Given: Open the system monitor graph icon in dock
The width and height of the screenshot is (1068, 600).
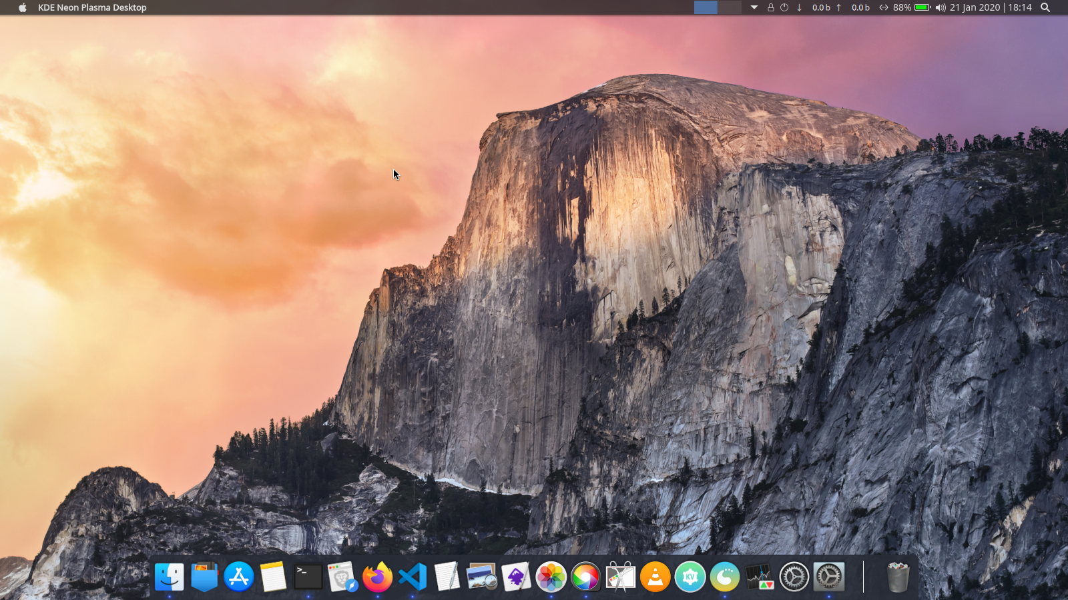Looking at the screenshot, I should pyautogui.click(x=760, y=577).
